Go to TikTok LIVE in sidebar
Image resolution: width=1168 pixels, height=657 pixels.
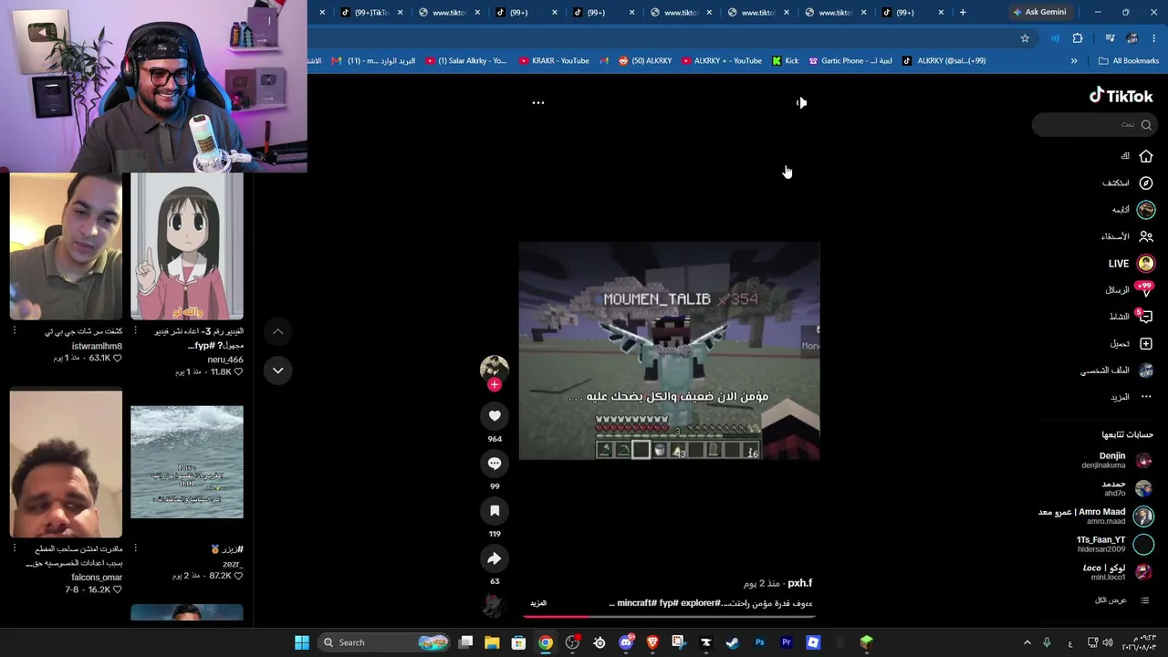coord(1131,263)
